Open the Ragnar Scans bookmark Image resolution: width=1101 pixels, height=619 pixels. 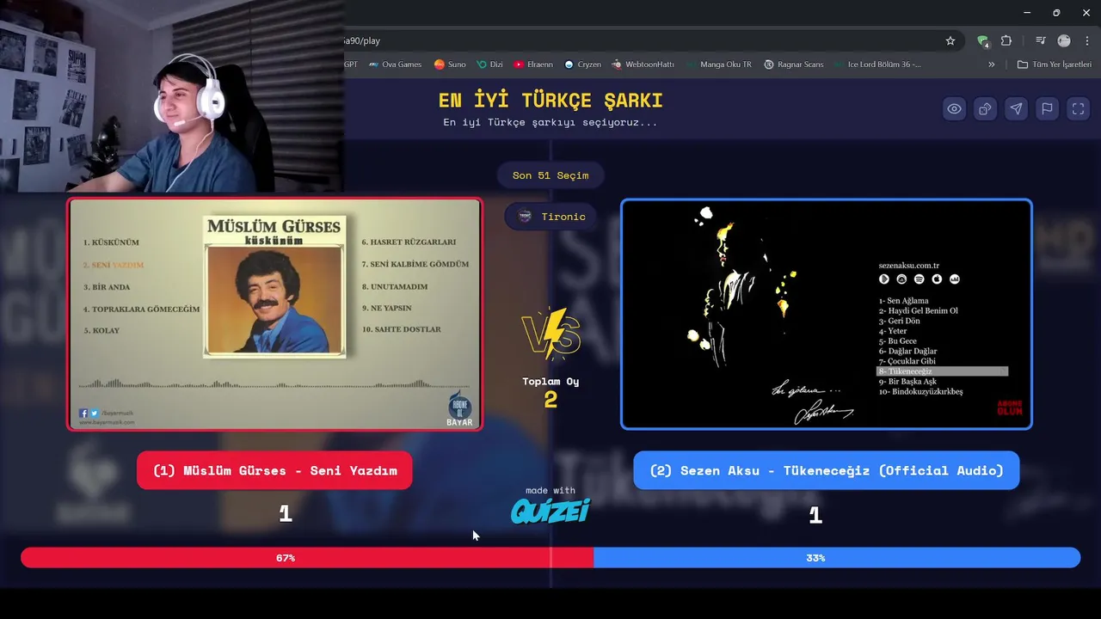793,64
